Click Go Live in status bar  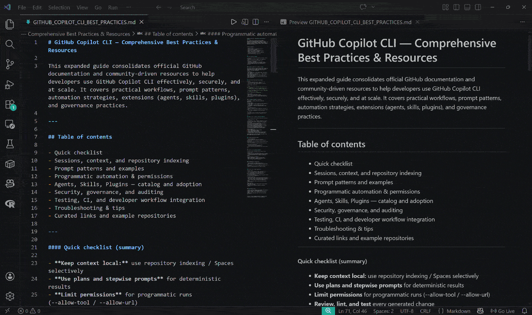(503, 311)
